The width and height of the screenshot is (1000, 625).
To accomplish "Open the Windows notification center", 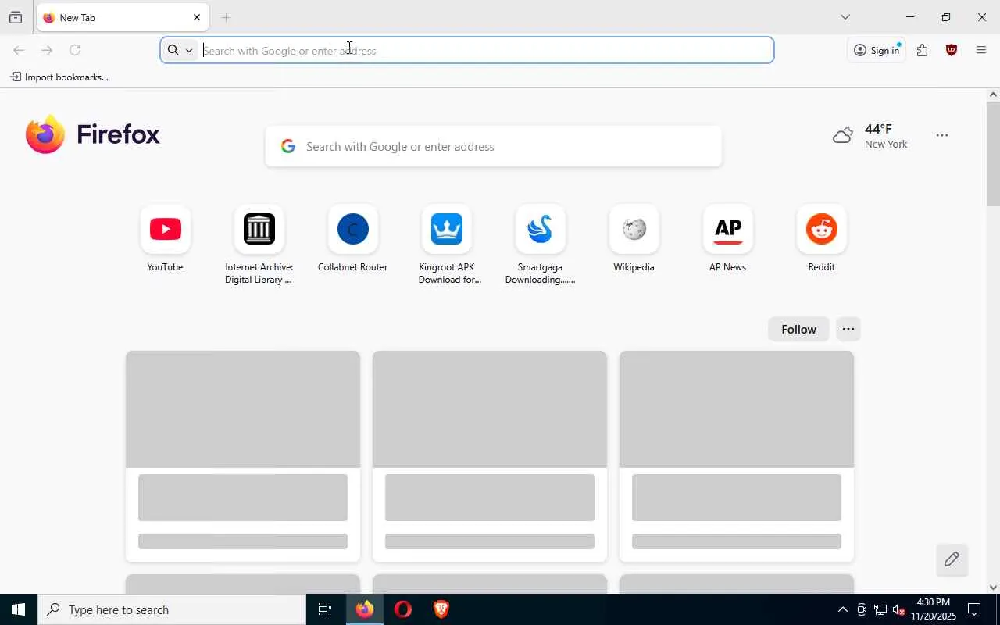I will tap(974, 609).
